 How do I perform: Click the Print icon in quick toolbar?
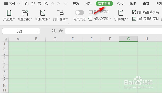point(39,4)
